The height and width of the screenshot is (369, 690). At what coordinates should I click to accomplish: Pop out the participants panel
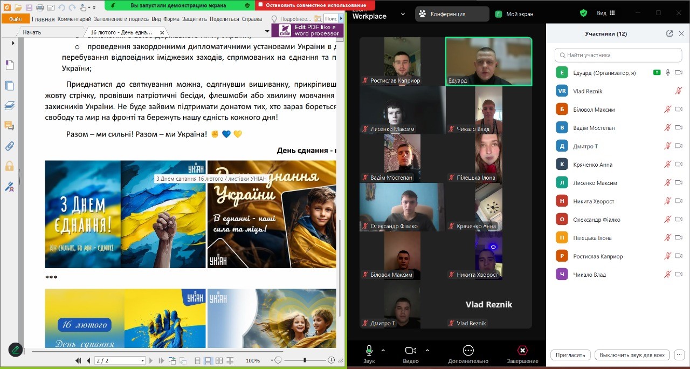coord(670,33)
